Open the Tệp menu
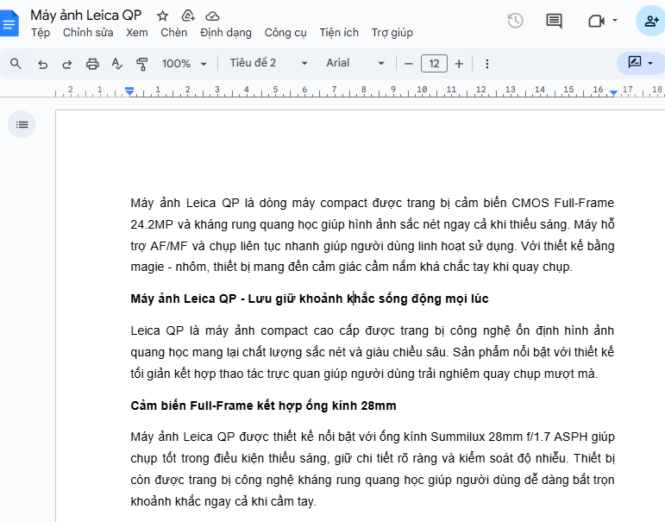The width and height of the screenshot is (665, 522). 41,33
